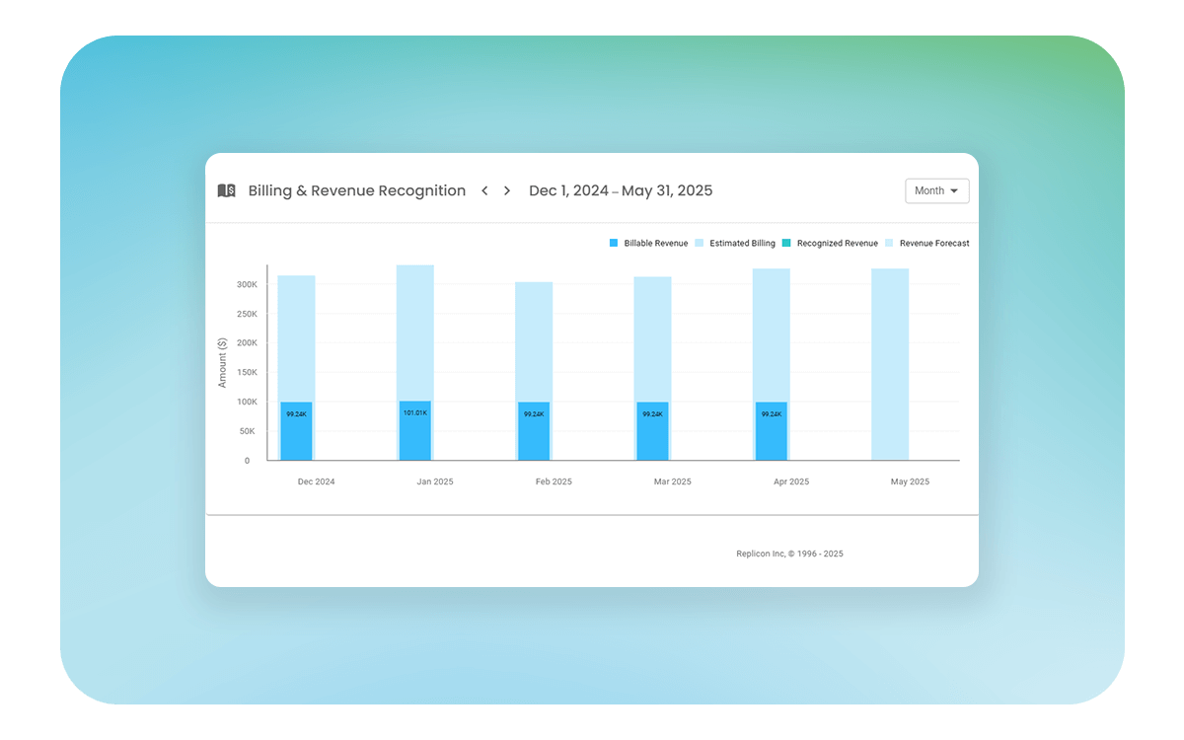Open the Month period dropdown
This screenshot has height=740, width=1184.
click(937, 190)
